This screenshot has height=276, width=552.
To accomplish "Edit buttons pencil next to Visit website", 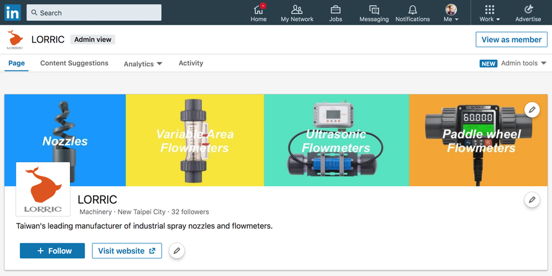I will point(177,251).
